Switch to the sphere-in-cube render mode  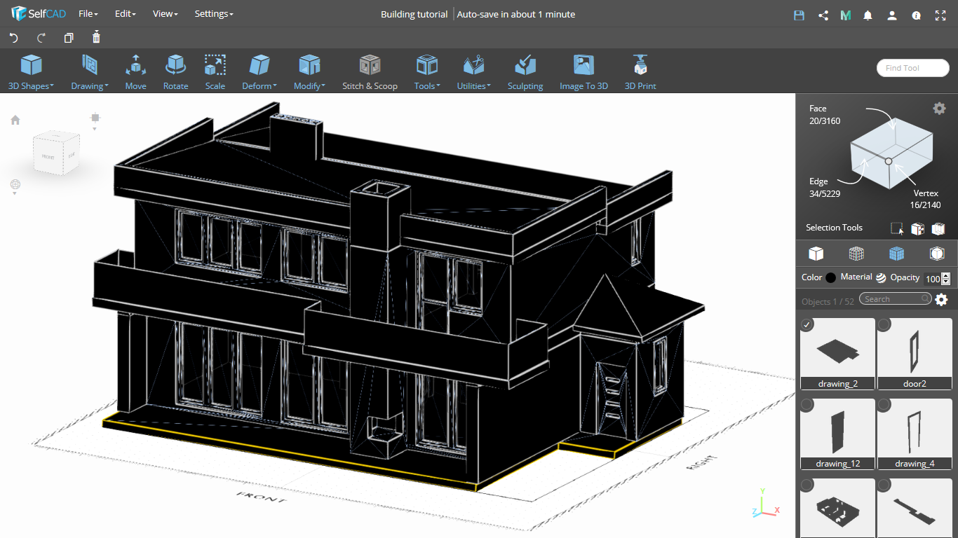click(x=937, y=254)
